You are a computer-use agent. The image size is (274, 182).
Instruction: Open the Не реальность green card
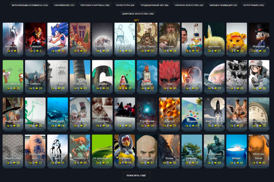(102, 151)
